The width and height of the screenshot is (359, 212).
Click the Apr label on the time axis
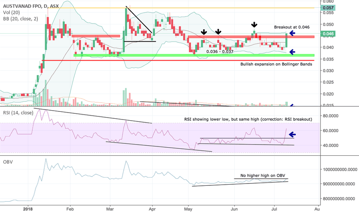point(152,209)
